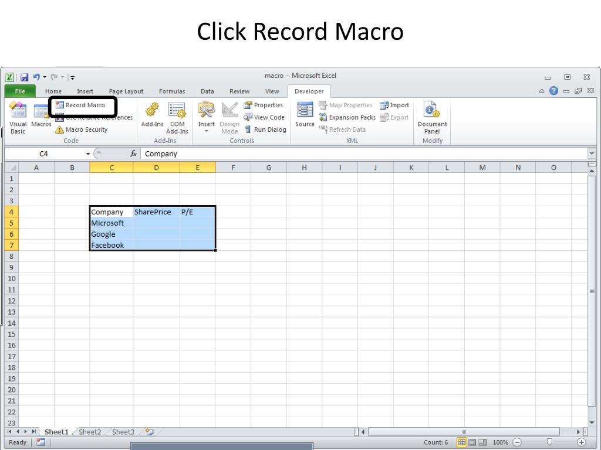Click the Select All corner button
The height and width of the screenshot is (450, 601).
coord(12,168)
